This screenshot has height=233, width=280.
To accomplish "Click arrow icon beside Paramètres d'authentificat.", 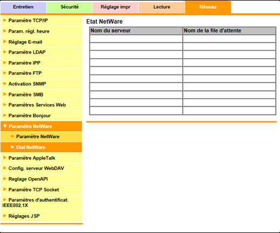I will coord(5,199).
